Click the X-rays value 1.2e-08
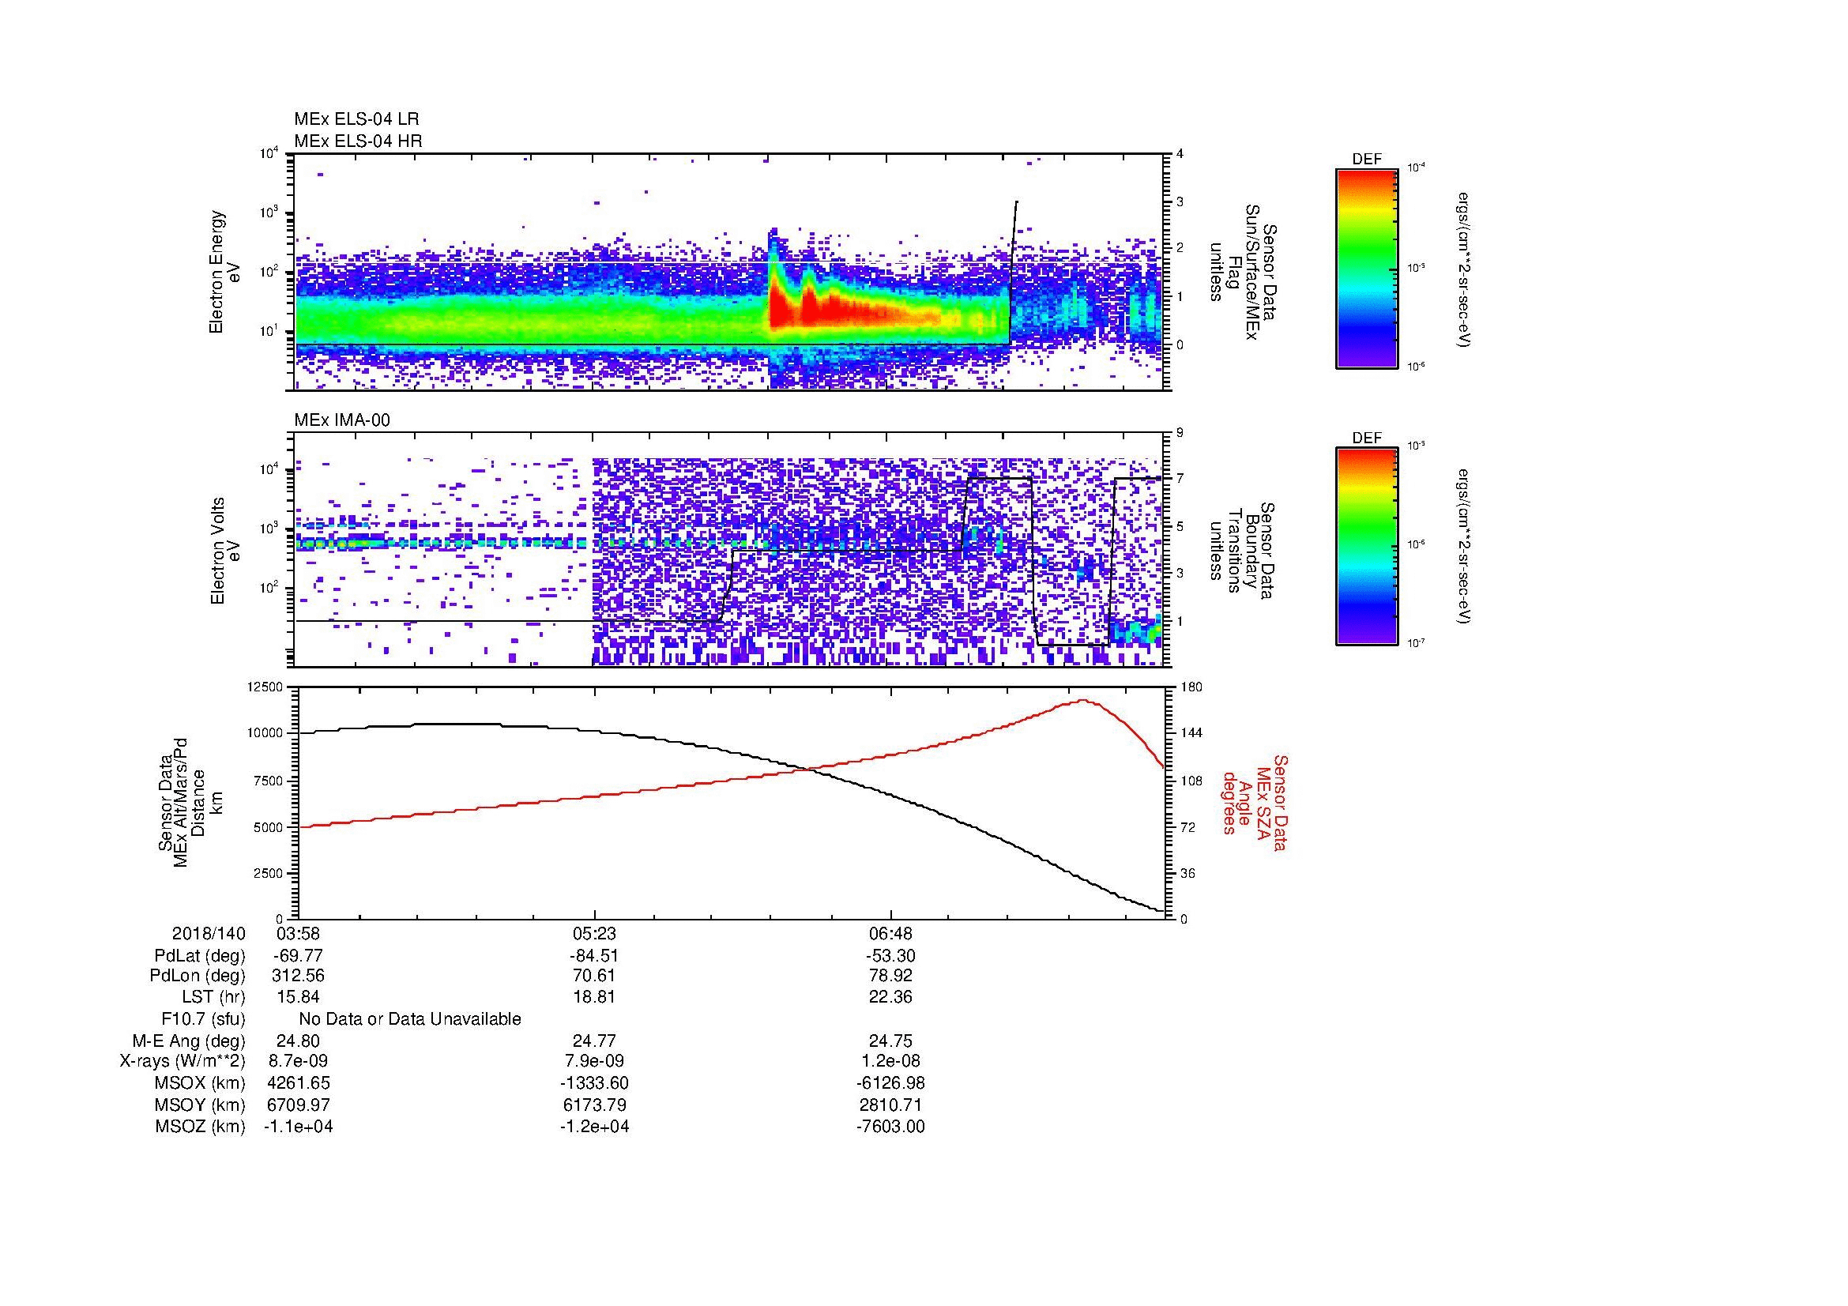Image resolution: width=1848 pixels, height=1306 pixels. pyautogui.click(x=891, y=1061)
